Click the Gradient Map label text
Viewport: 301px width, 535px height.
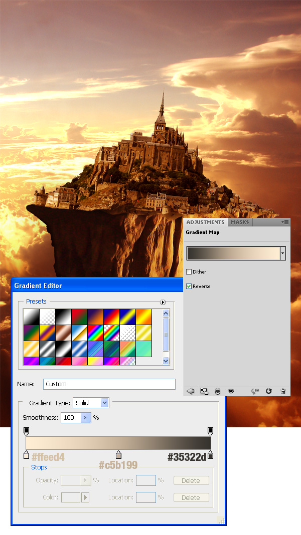[x=203, y=232]
